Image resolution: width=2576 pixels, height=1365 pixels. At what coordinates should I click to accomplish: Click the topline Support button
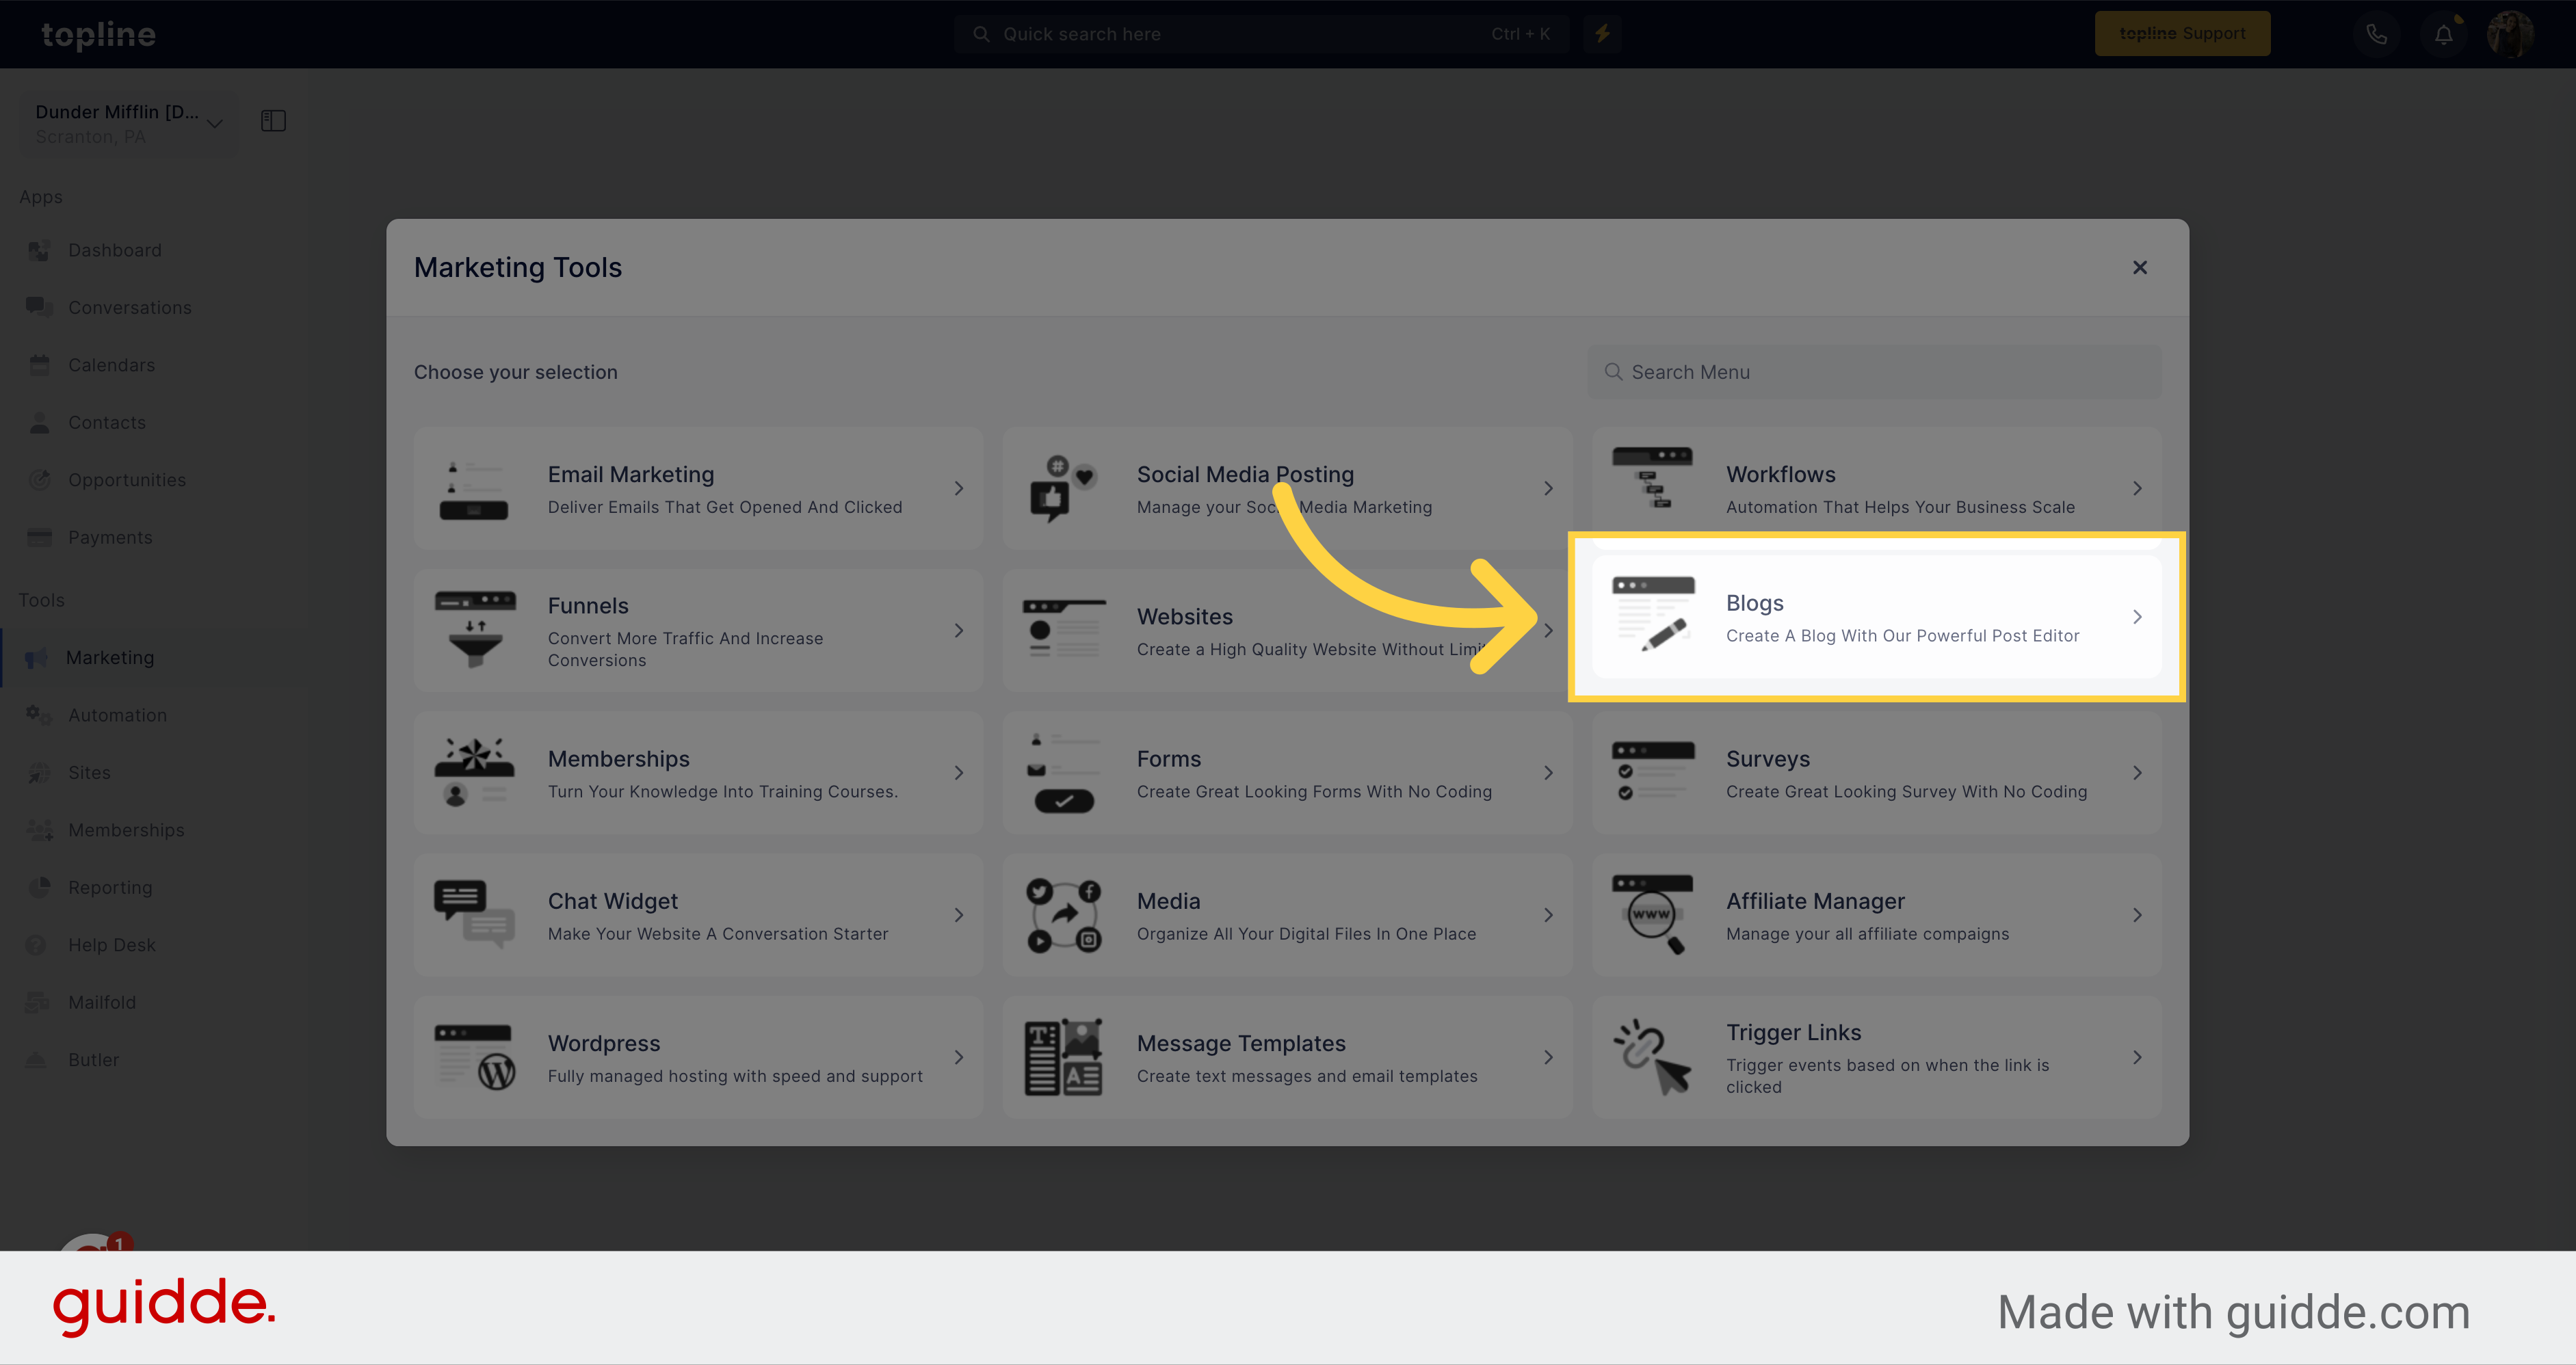coord(2182,33)
